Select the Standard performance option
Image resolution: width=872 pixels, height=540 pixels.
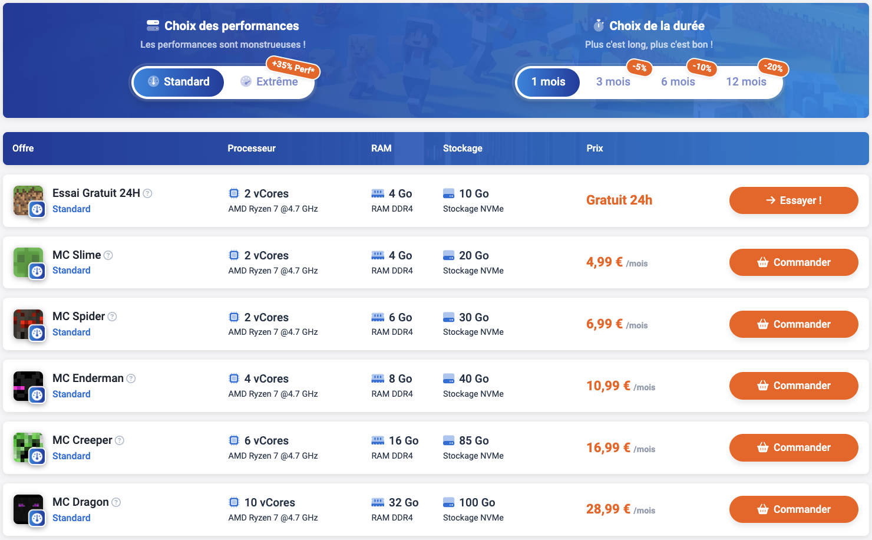coord(179,82)
